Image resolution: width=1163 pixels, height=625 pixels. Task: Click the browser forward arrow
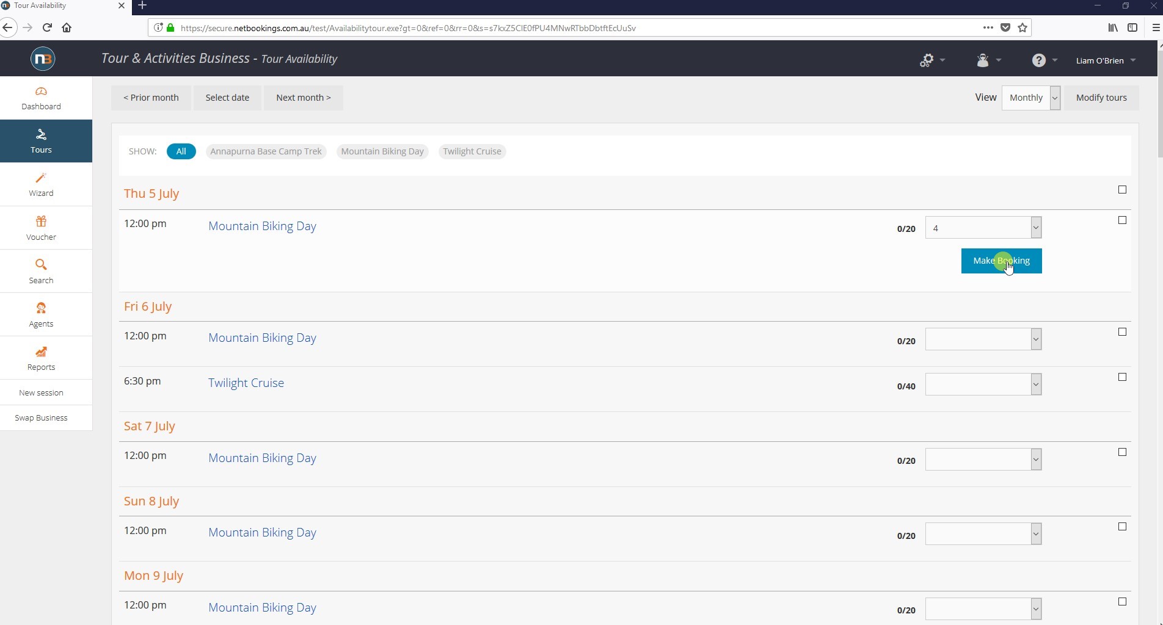coord(27,27)
